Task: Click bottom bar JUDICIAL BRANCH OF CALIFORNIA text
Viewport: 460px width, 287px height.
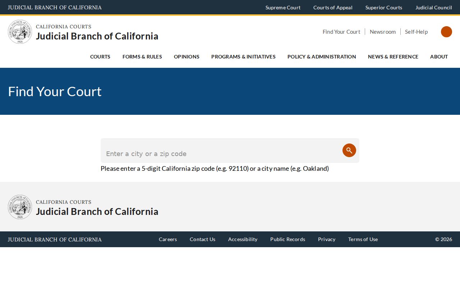Action: tap(55, 239)
